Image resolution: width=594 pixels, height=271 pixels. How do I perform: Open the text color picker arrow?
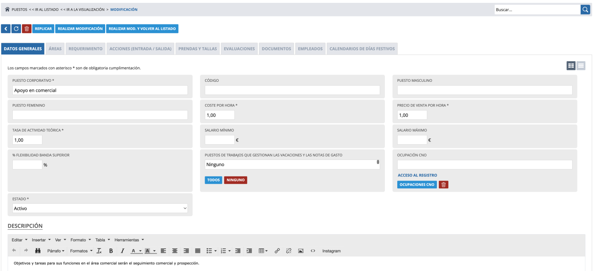click(140, 251)
